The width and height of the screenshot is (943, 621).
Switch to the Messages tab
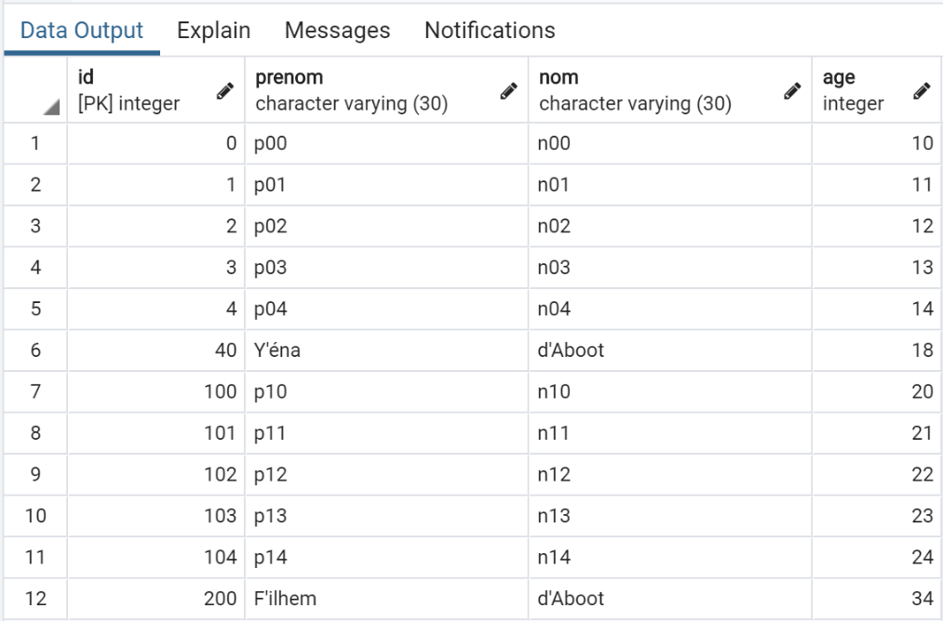pos(337,31)
